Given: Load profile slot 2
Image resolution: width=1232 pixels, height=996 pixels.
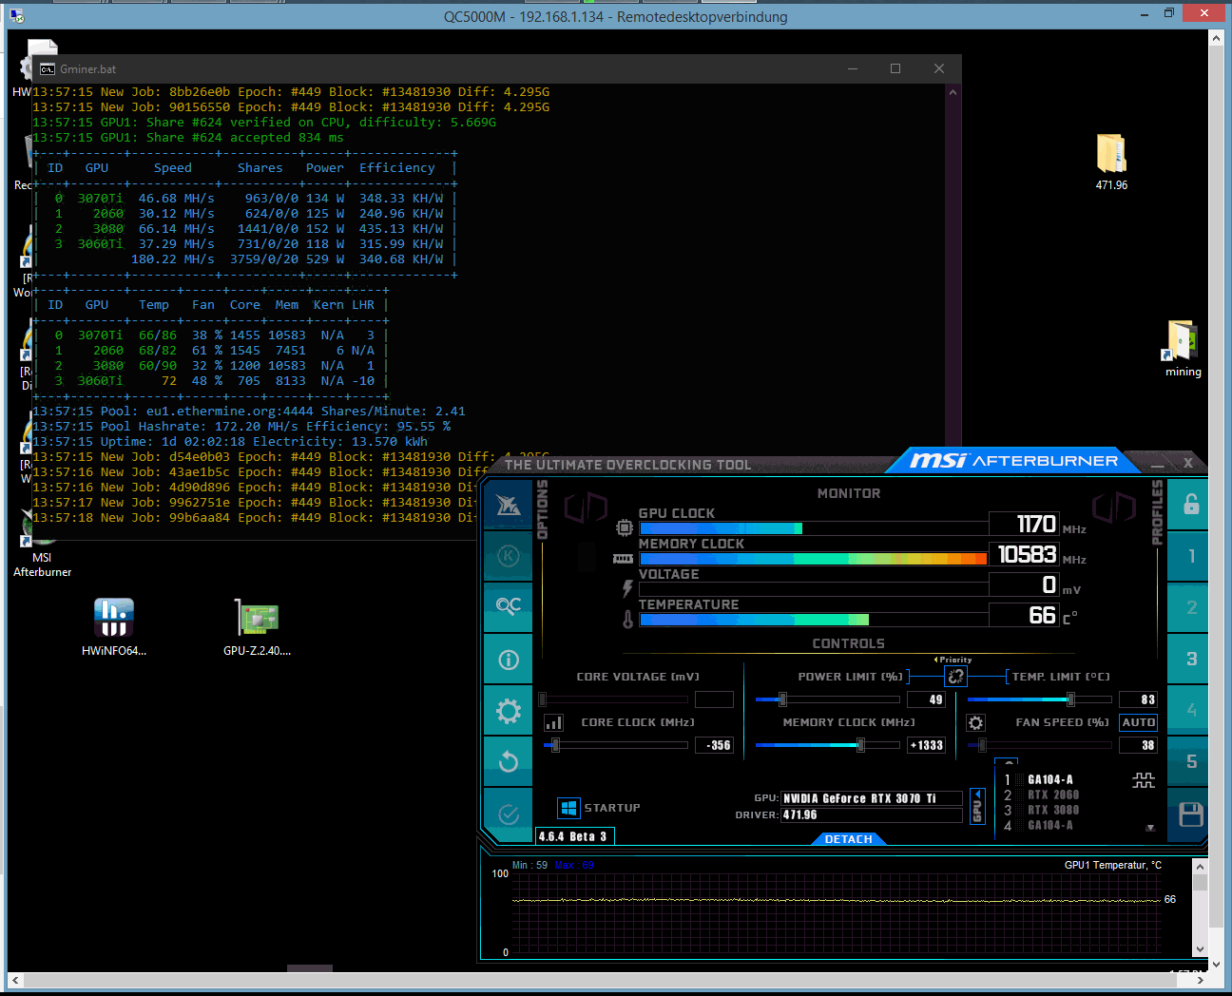Looking at the screenshot, I should (1190, 607).
